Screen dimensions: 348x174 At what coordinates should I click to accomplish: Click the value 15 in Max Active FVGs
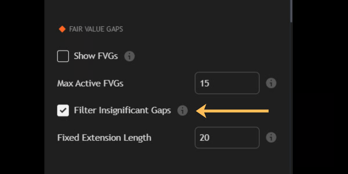click(x=204, y=84)
